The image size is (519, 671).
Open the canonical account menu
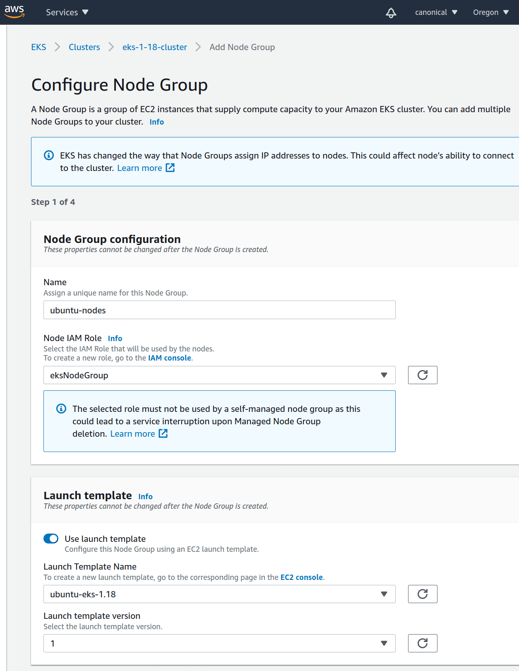pos(436,12)
